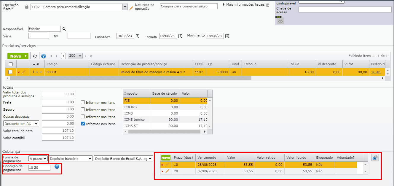The image size is (394, 186).
Task: Click the lock icon beside installments table
Action: 375,158
